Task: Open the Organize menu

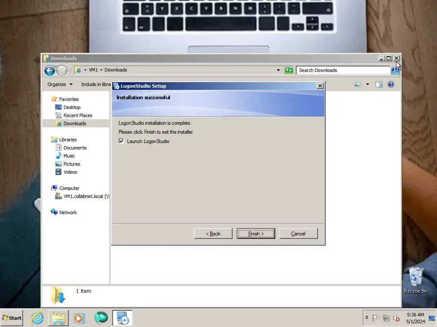Action: click(60, 84)
